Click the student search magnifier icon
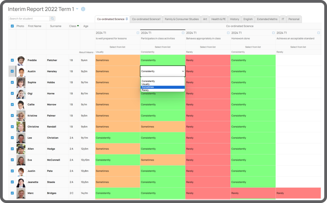327x203 pixels. [x=52, y=19]
